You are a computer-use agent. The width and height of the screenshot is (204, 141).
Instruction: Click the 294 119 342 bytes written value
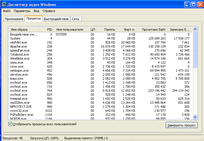(x=181, y=91)
